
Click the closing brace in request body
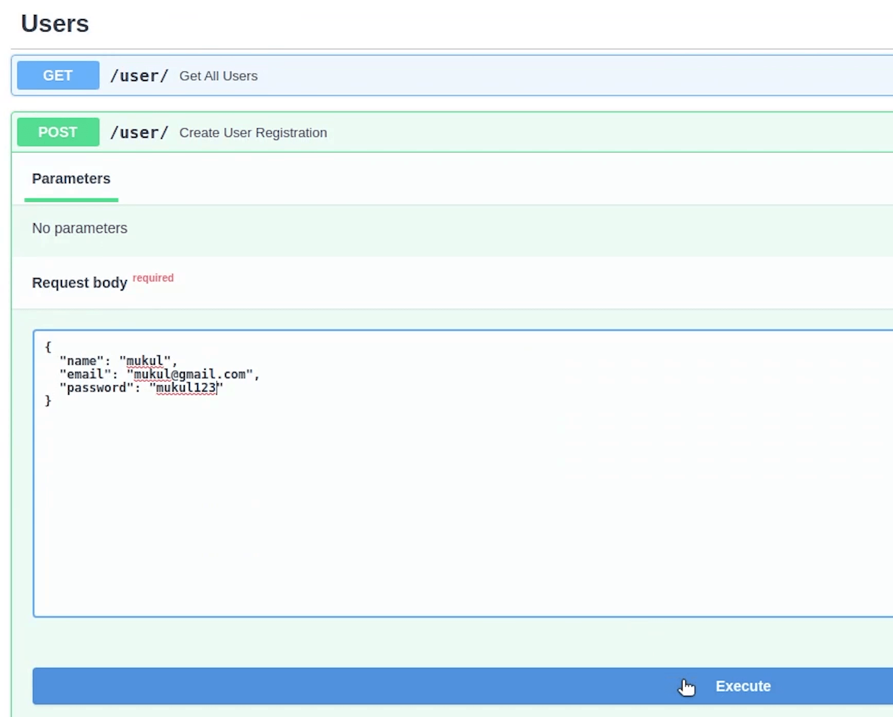[48, 401]
